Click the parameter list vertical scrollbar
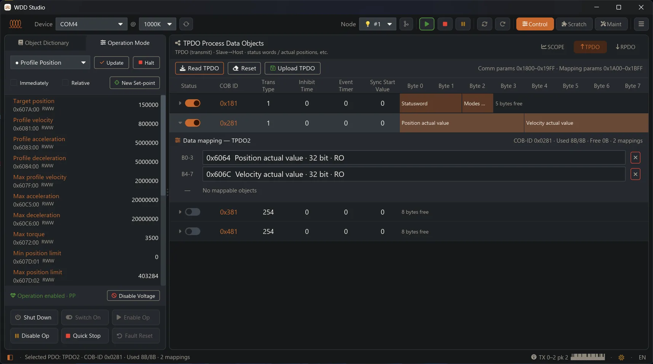 163,145
